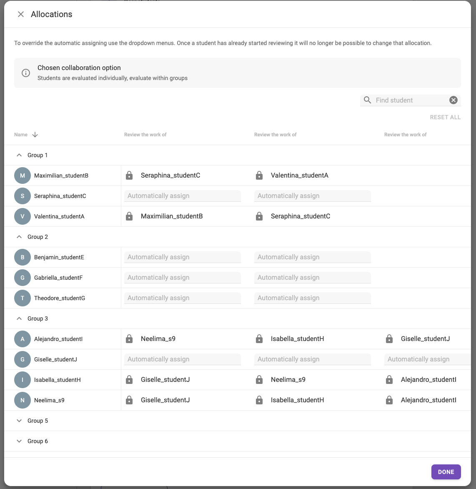Close the Allocations dialog with the X icon
Viewport: 476px width, 489px height.
(x=20, y=14)
